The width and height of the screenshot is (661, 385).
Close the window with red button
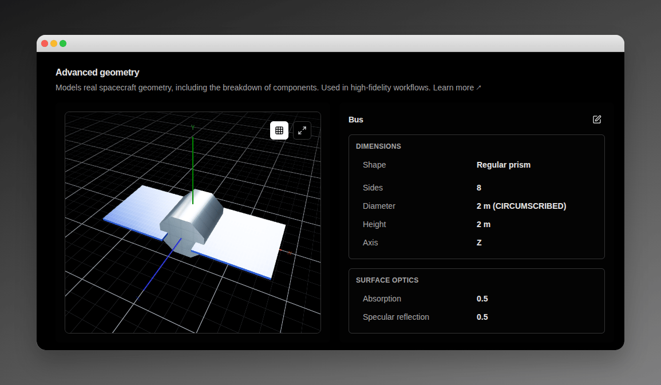click(45, 43)
